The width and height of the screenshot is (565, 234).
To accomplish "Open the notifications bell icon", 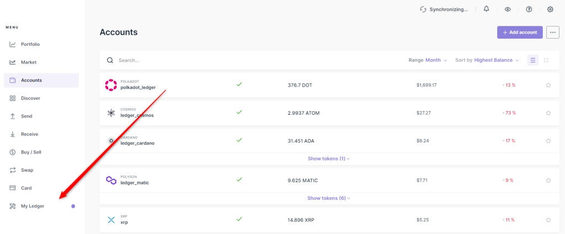I will pos(486,9).
